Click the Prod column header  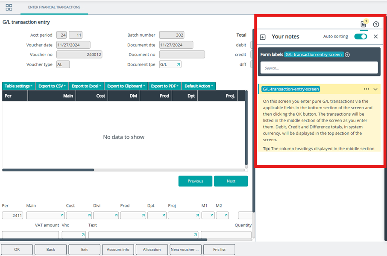click(156, 96)
